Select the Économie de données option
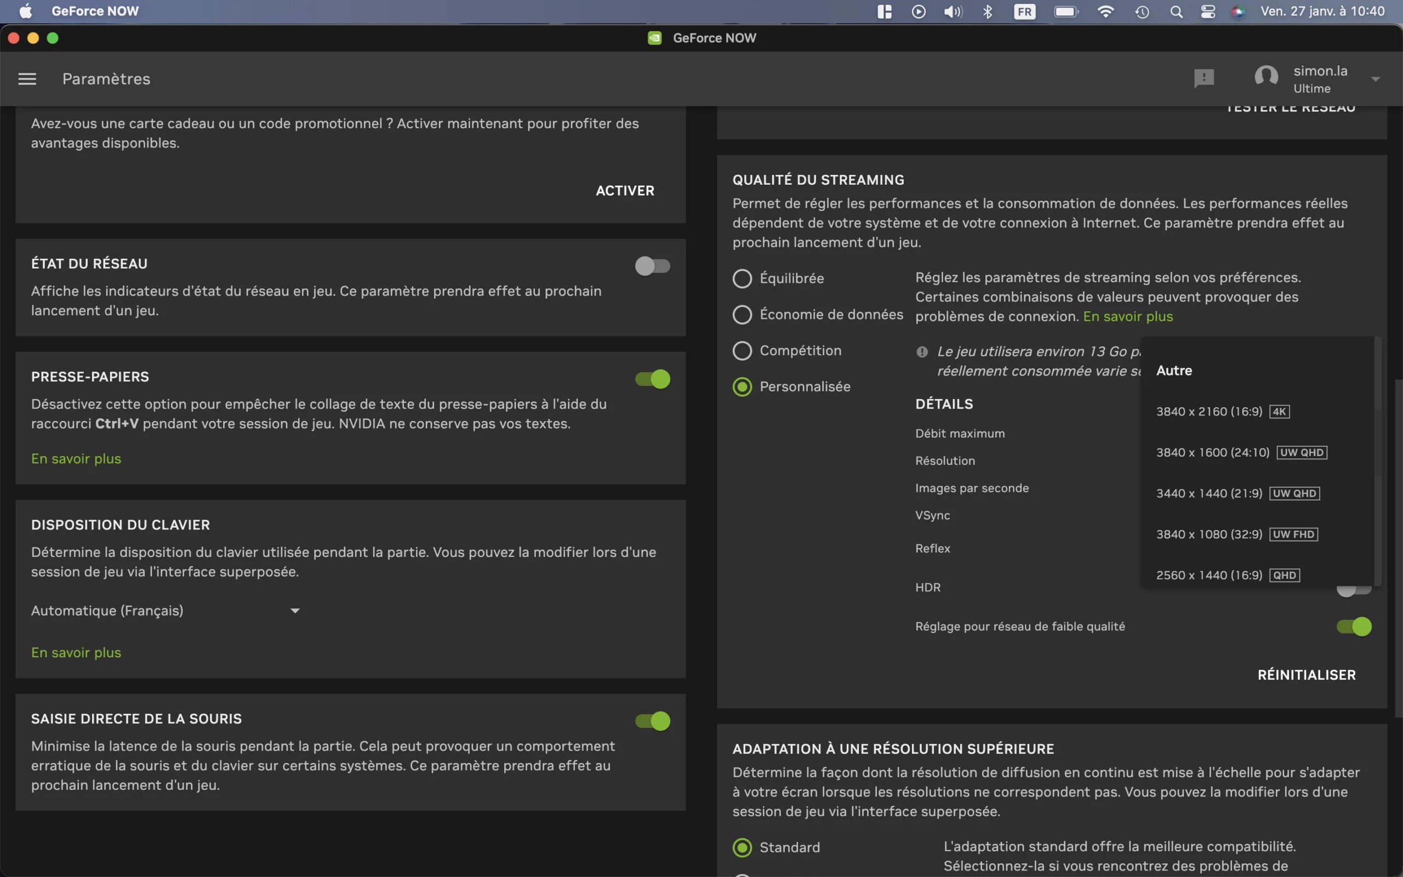1403x877 pixels. 818,315
